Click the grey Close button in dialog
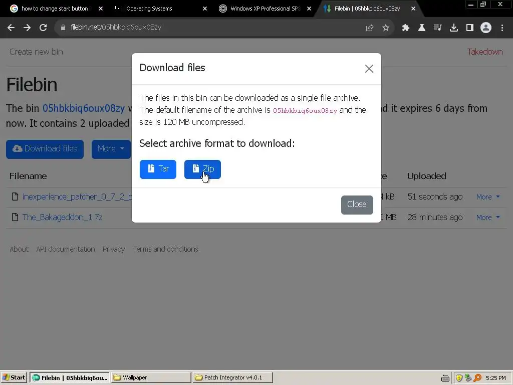 357,205
